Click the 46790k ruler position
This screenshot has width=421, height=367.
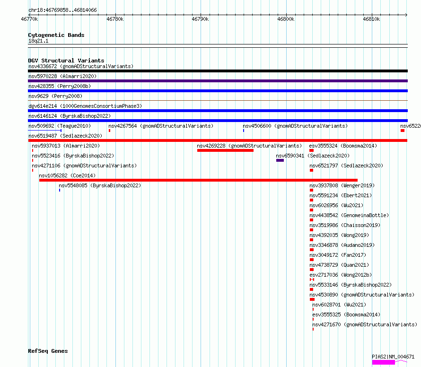200,19
